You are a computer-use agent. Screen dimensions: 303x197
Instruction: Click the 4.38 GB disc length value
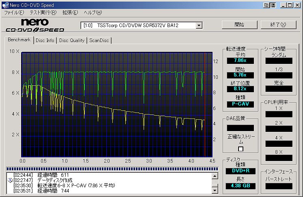pos(241,186)
